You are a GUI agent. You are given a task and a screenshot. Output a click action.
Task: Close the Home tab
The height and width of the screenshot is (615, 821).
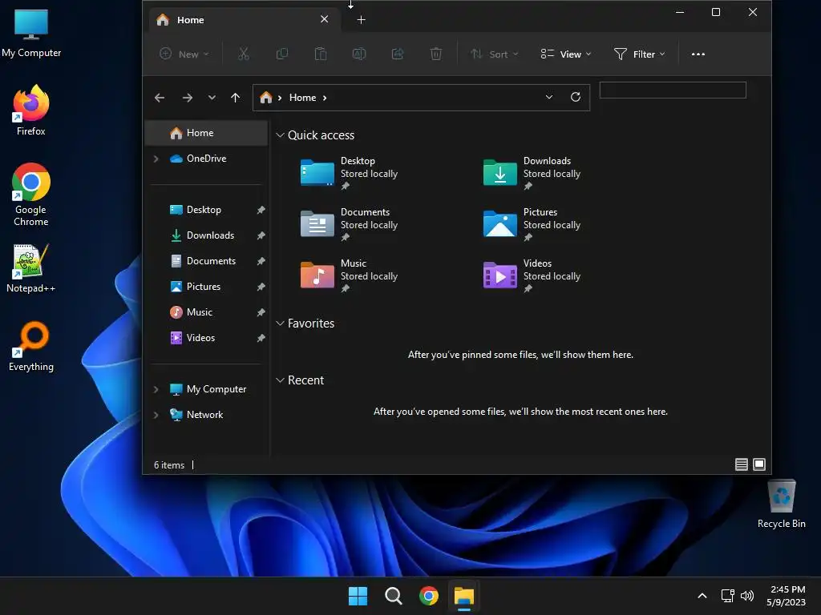click(324, 19)
